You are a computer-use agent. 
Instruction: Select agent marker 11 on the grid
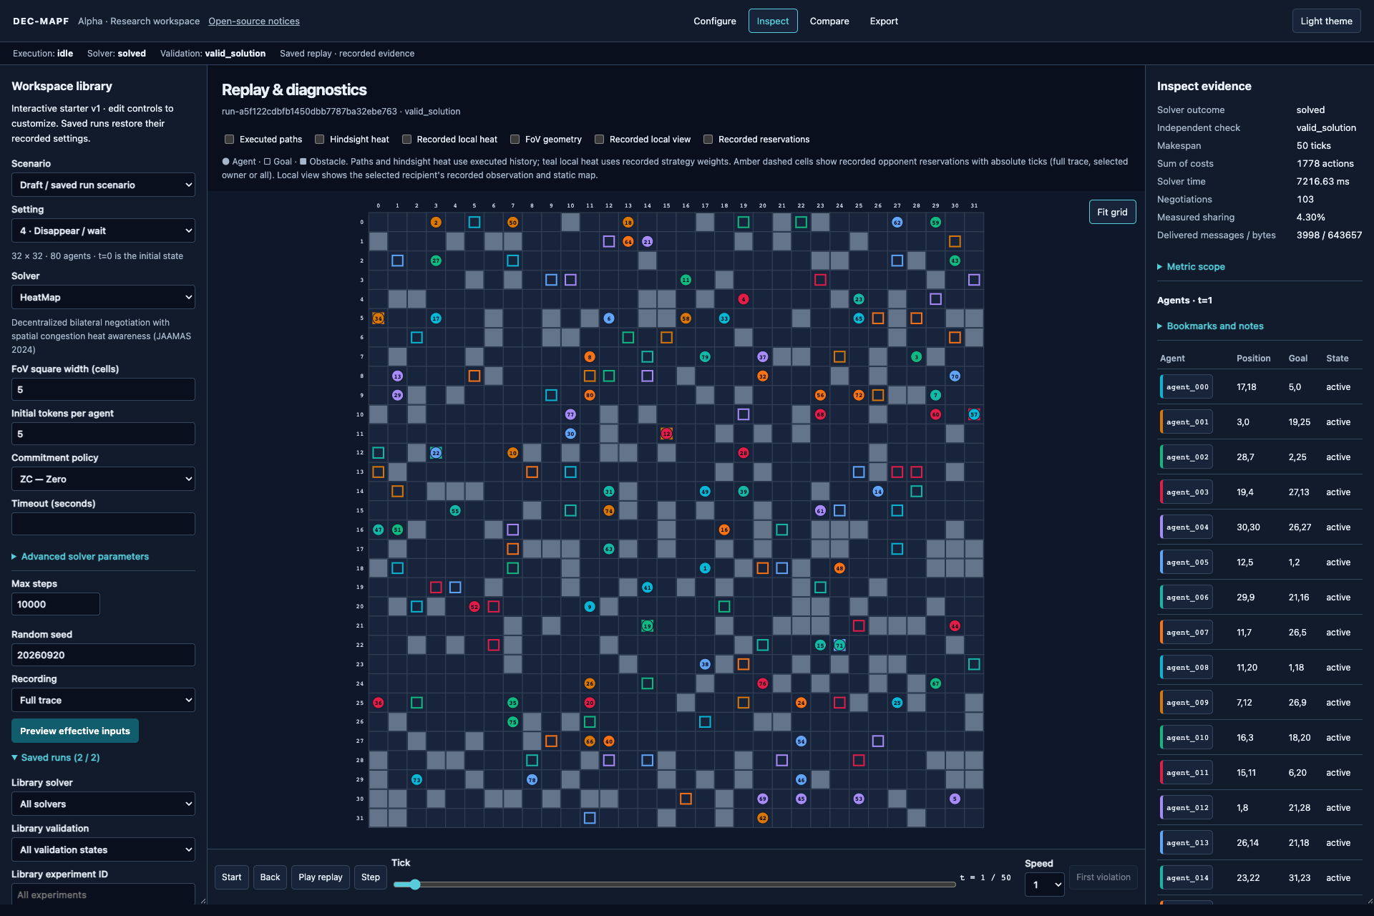(x=686, y=280)
